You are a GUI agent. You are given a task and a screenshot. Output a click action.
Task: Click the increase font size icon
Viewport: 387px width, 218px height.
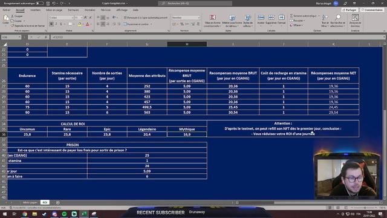[x=86, y=18]
